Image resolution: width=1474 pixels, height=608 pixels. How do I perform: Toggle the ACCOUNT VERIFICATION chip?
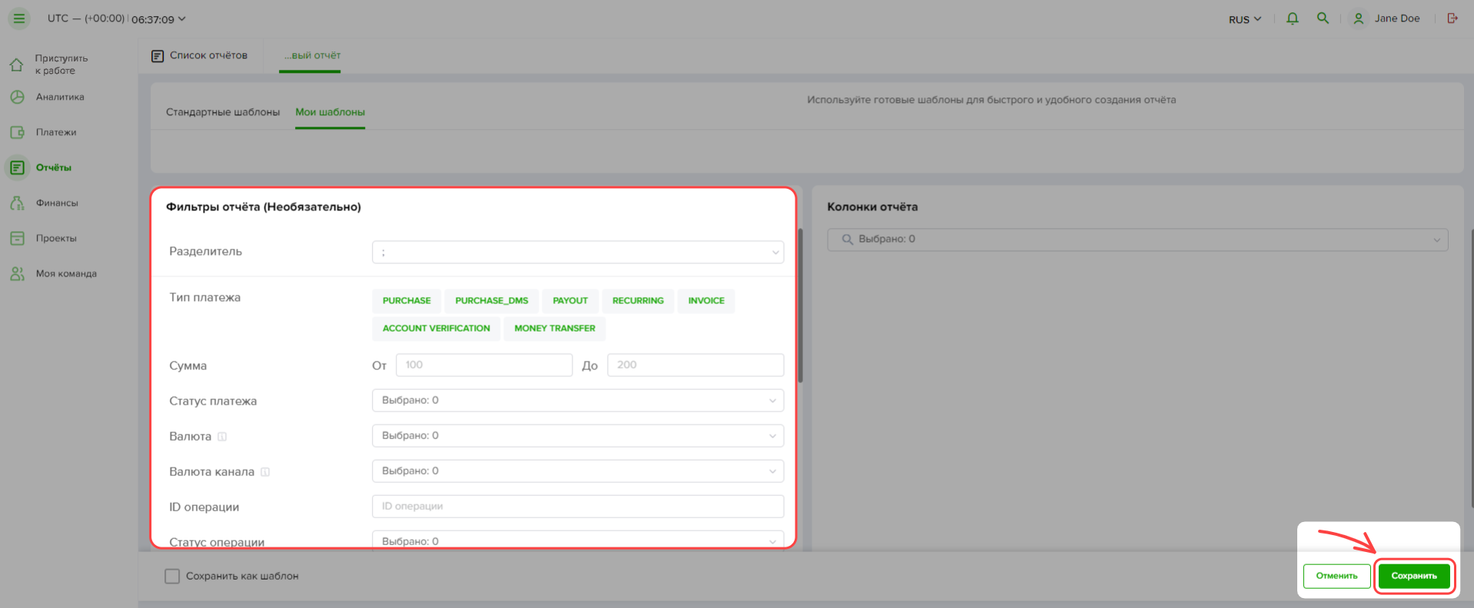[x=437, y=329]
